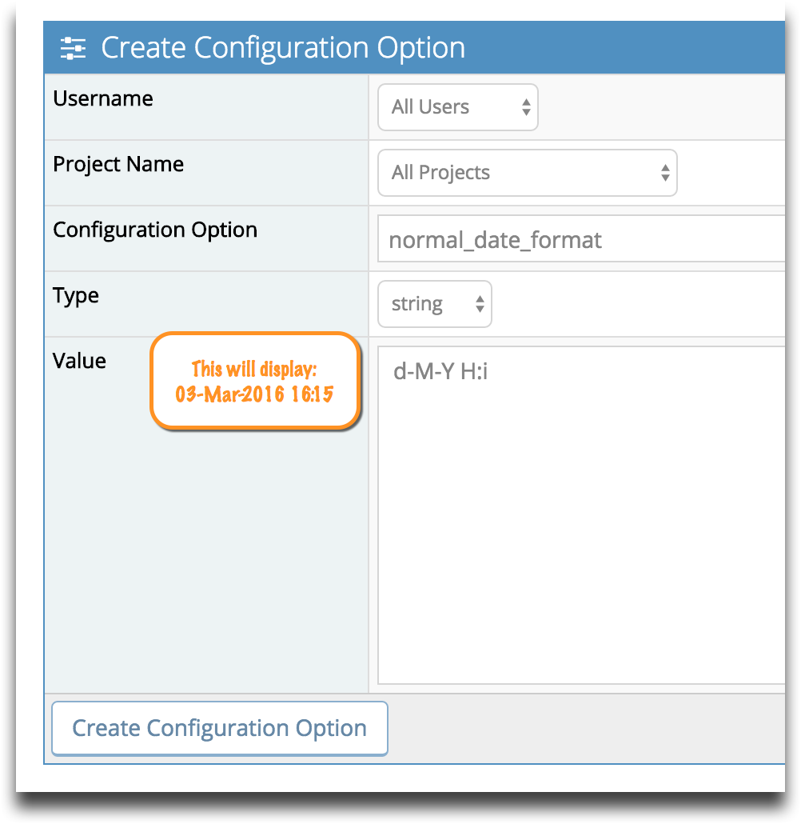Open the All Projects dropdown

coord(528,173)
